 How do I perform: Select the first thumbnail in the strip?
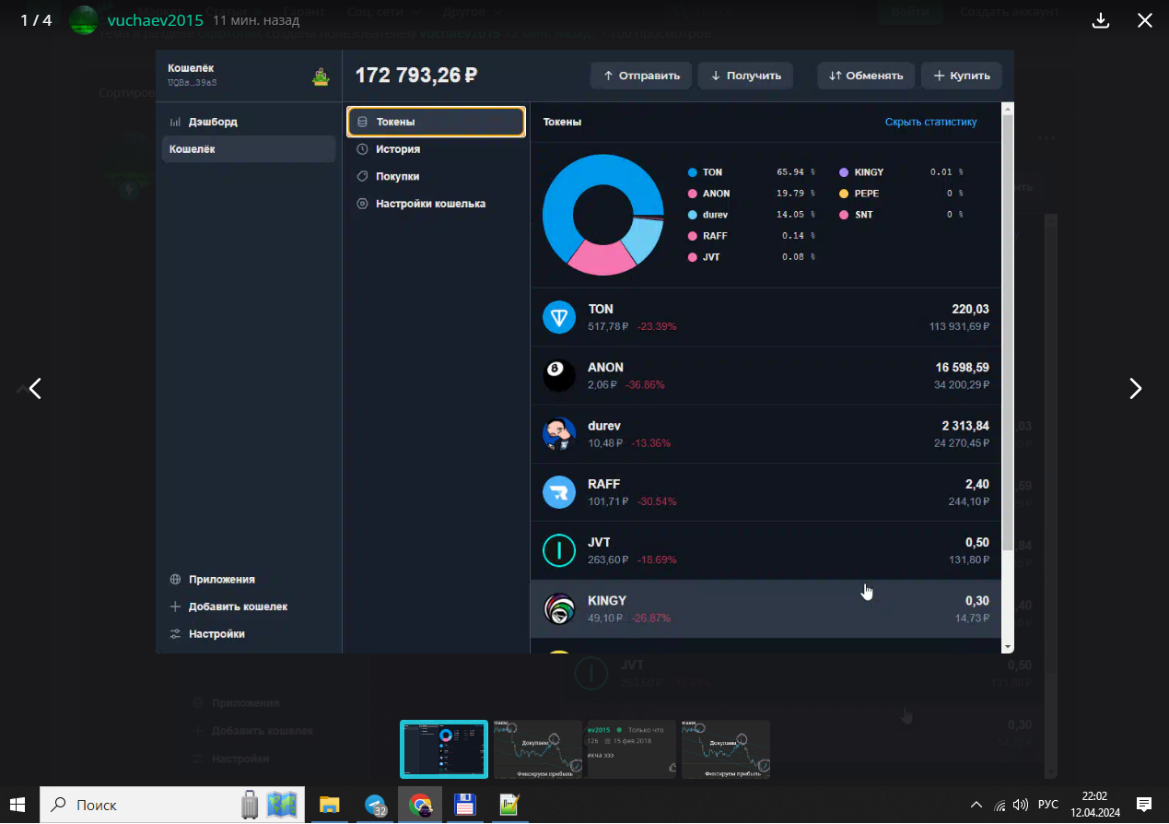pos(444,749)
